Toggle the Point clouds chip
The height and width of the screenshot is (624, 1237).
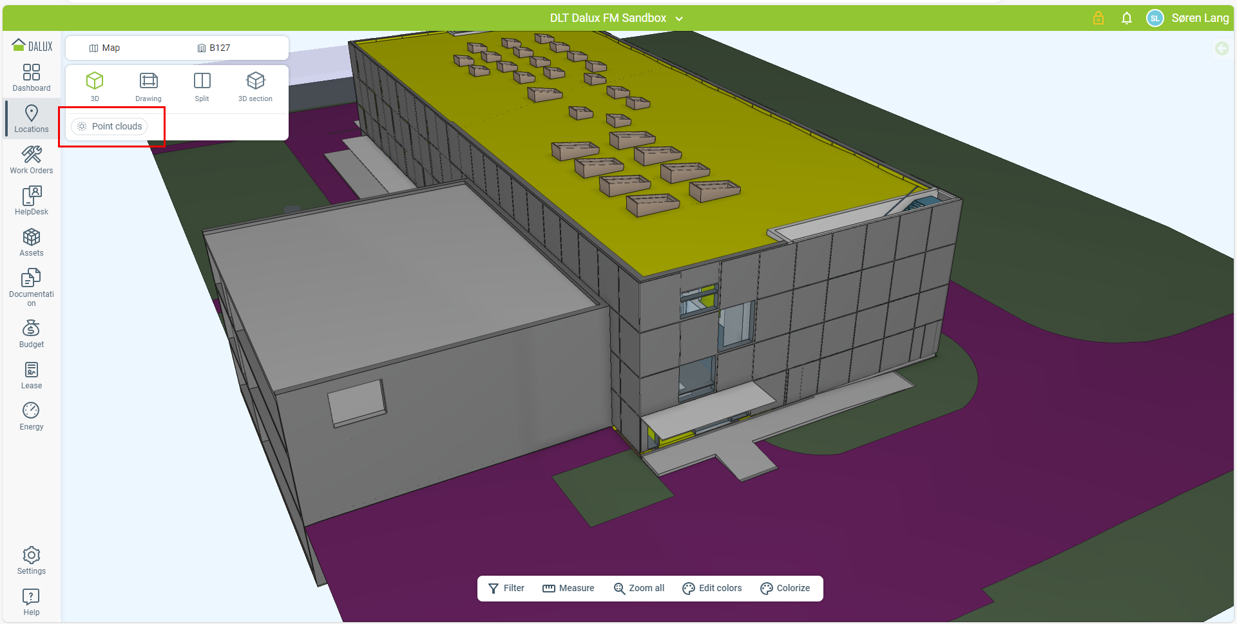click(110, 126)
